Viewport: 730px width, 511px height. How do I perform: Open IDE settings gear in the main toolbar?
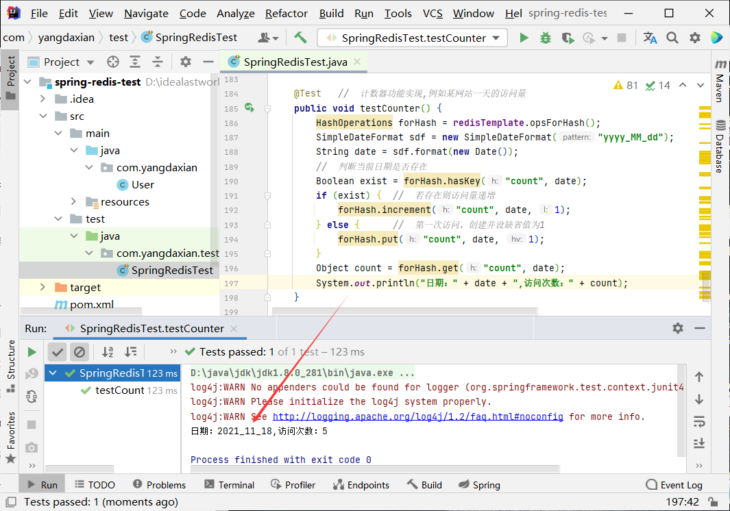[x=694, y=38]
